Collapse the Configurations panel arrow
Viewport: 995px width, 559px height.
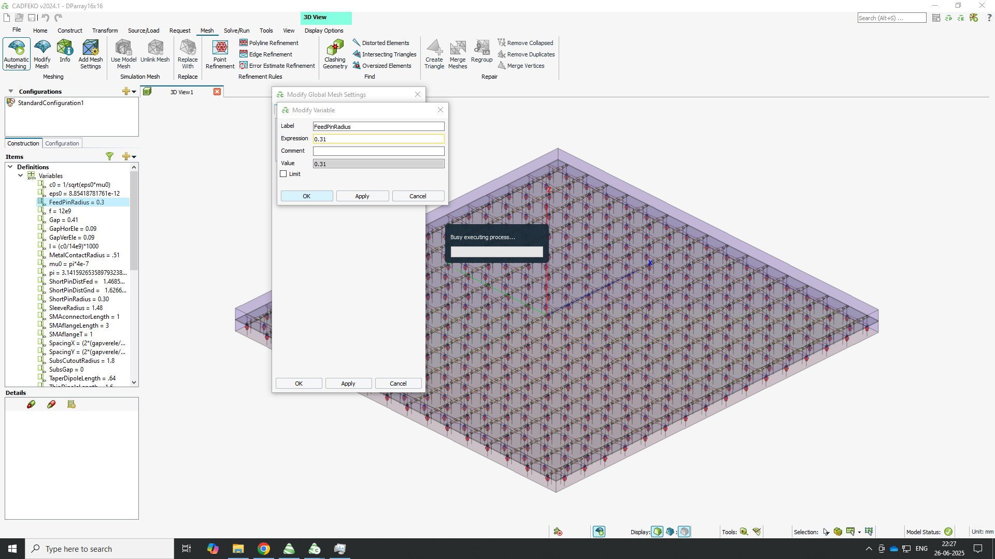[10, 91]
